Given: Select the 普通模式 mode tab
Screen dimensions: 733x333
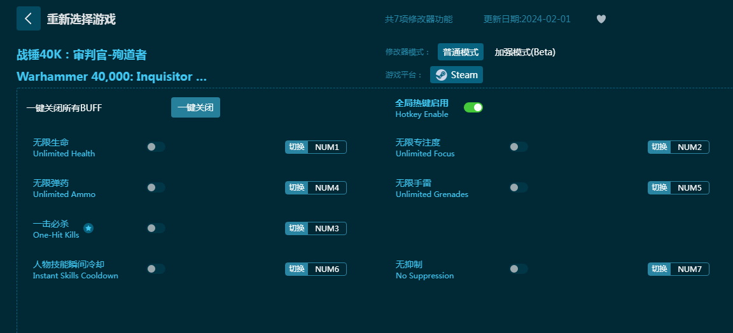Looking at the screenshot, I should [461, 52].
